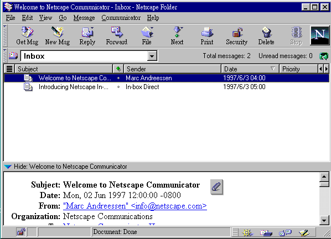This screenshot has width=331, height=239.
Task: Open the Help menu
Action: (153, 18)
